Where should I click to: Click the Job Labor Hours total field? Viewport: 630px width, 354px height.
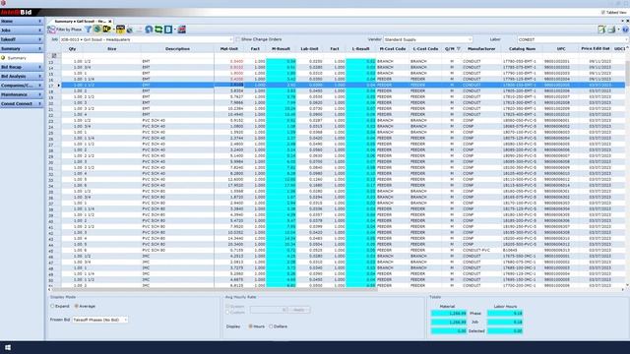505,322
